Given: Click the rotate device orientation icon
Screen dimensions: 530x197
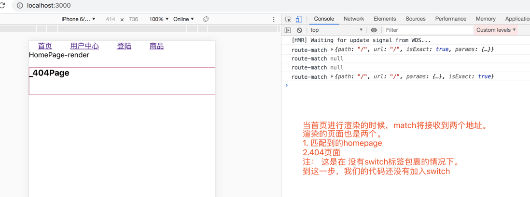Looking at the screenshot, I should pyautogui.click(x=206, y=19).
